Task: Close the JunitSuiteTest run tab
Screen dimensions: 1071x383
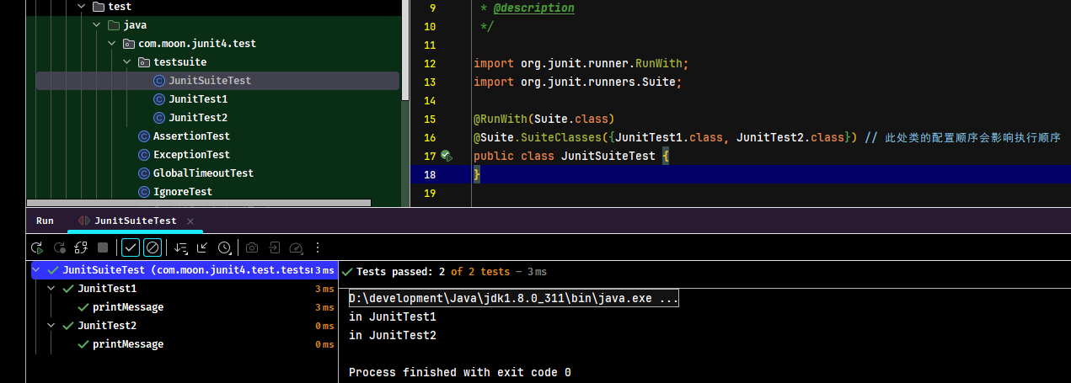Action: point(190,221)
